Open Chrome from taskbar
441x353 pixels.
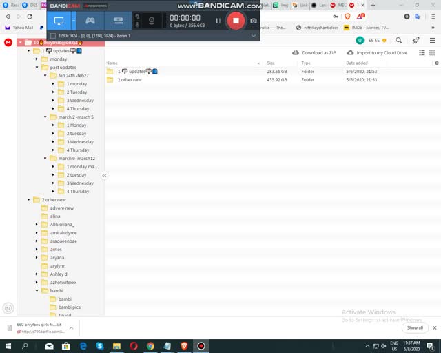point(150,346)
